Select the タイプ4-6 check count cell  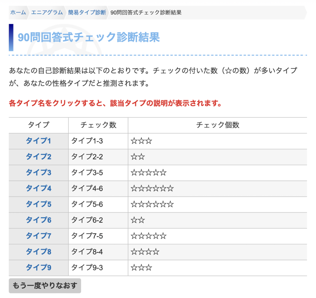click(x=87, y=188)
